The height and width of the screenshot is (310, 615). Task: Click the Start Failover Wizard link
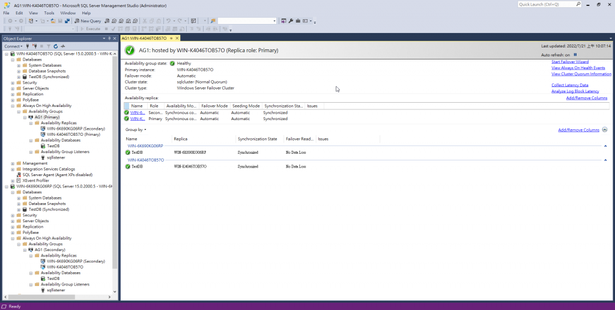(570, 62)
